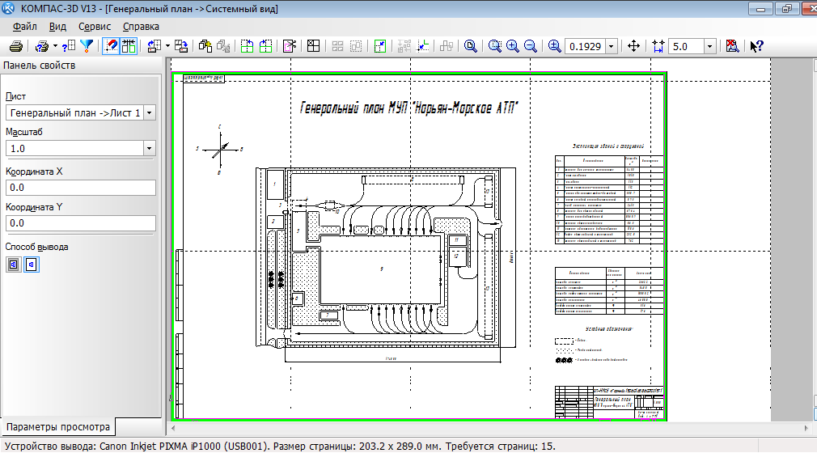Click the zoom in magnifier icon
This screenshot has width=817, height=453.
(x=513, y=46)
